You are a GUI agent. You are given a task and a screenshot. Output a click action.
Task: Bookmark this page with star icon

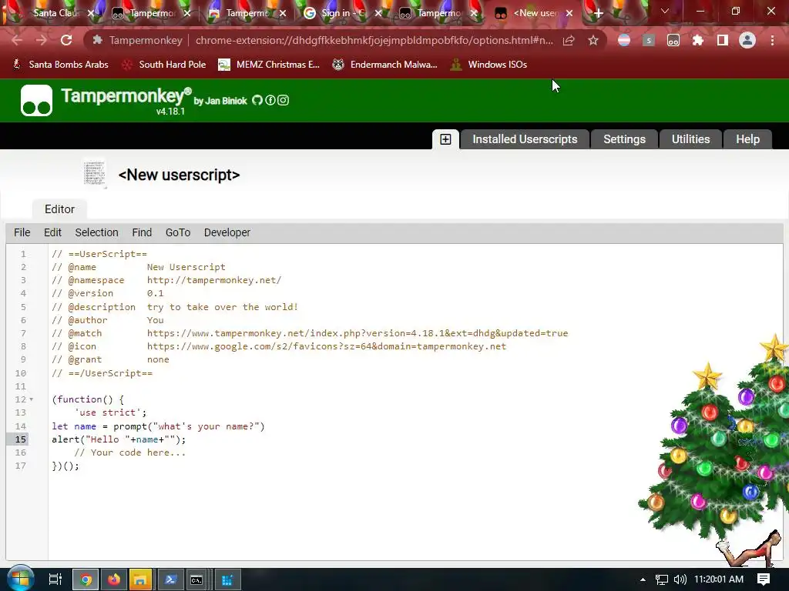[593, 40]
